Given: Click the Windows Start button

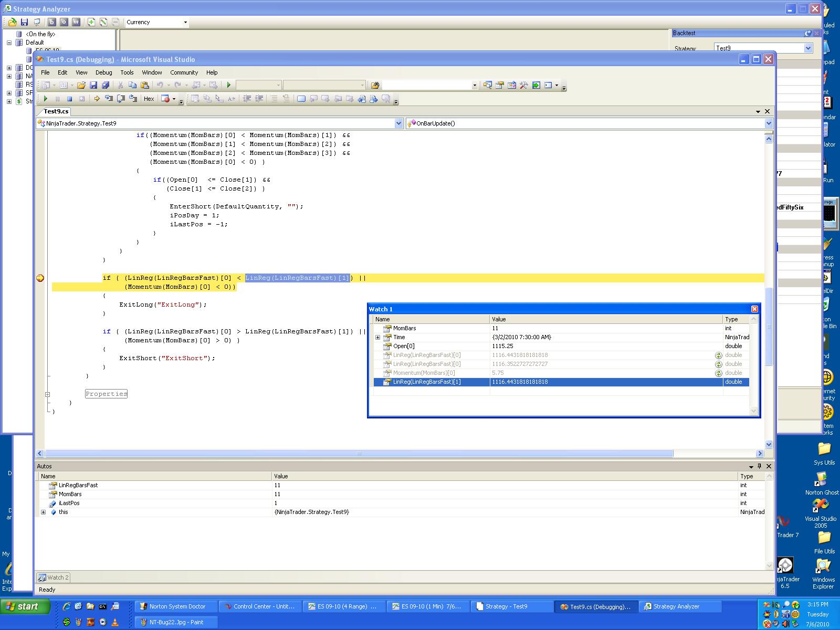Looking at the screenshot, I should (x=25, y=607).
